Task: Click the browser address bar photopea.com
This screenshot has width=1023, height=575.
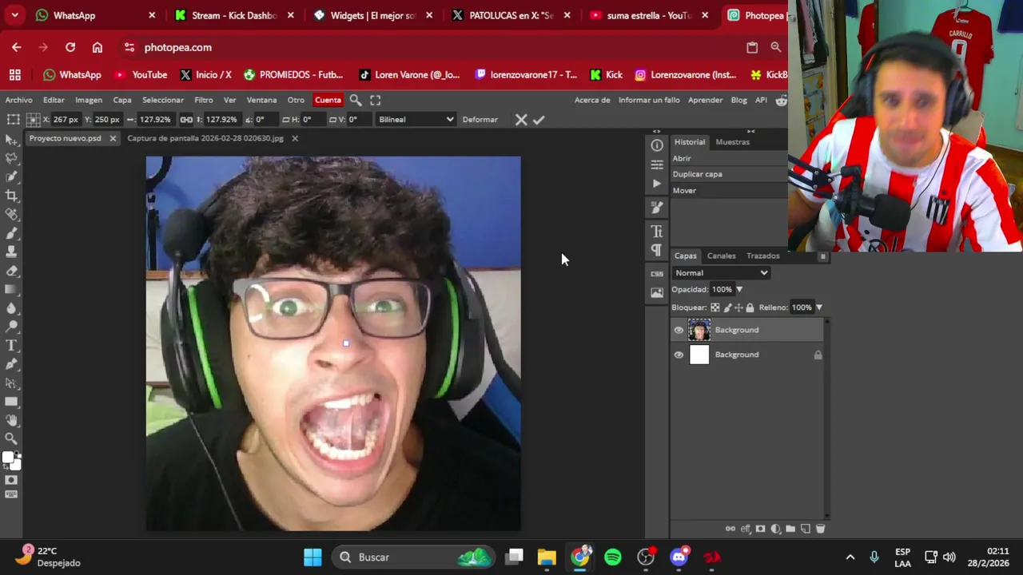Action: pyautogui.click(x=177, y=47)
